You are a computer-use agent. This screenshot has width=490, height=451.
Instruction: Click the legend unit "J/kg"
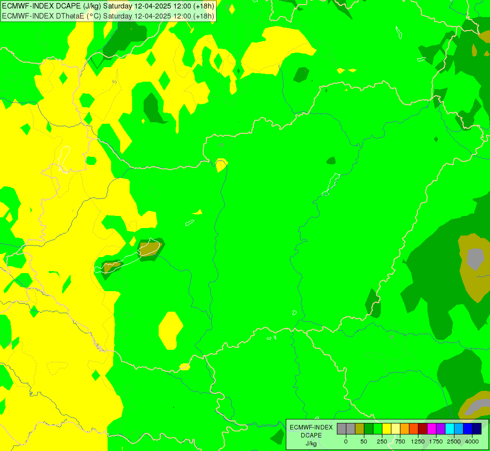pos(311,443)
